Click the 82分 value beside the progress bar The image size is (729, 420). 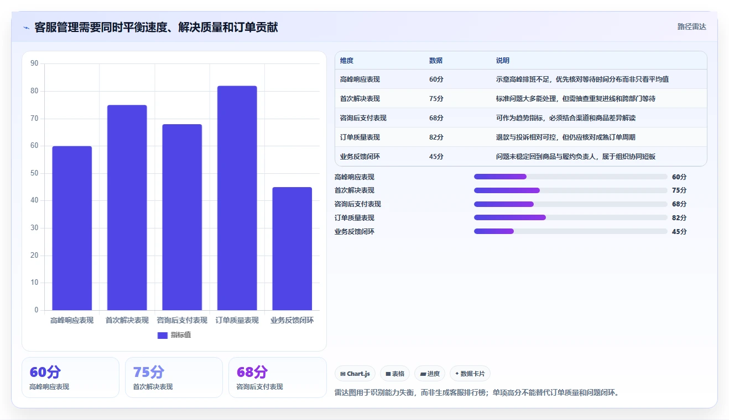tap(679, 218)
